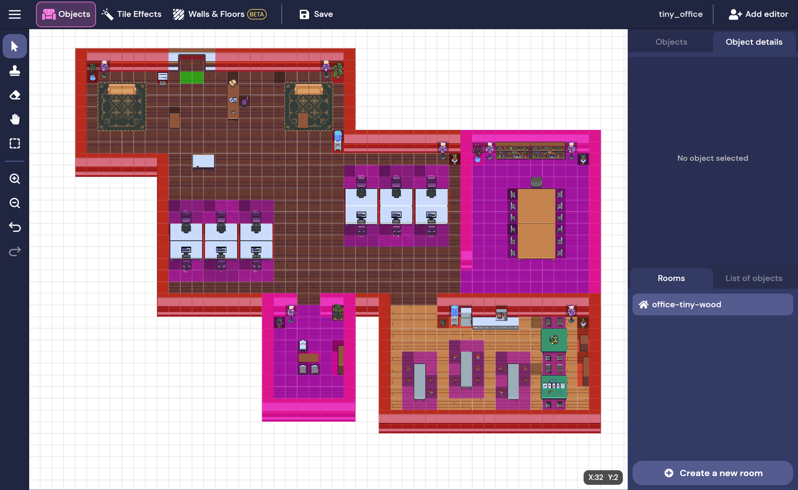Click the undo arrow
Image resolution: width=798 pixels, height=490 pixels.
point(15,227)
